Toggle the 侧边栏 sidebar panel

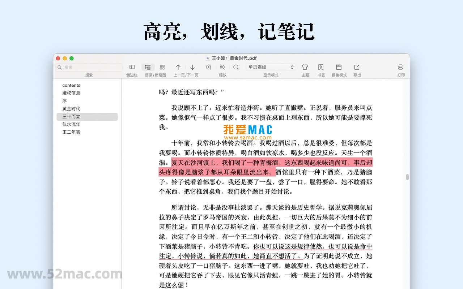[x=132, y=67]
